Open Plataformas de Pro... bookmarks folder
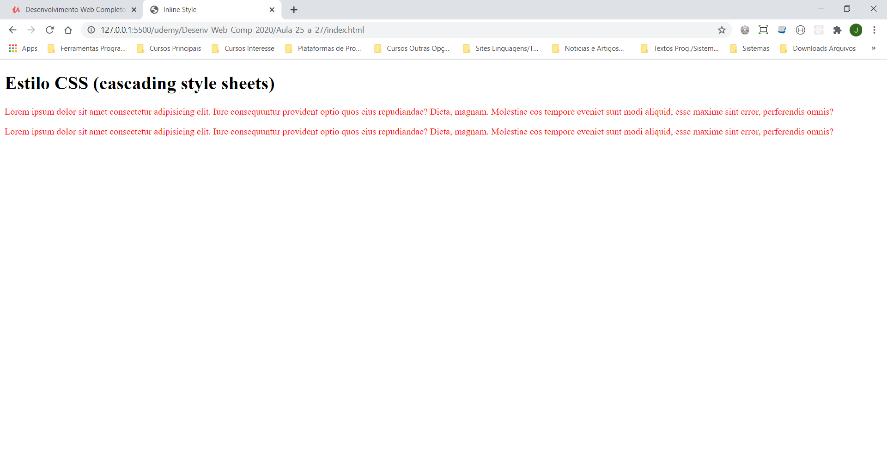 pos(323,49)
